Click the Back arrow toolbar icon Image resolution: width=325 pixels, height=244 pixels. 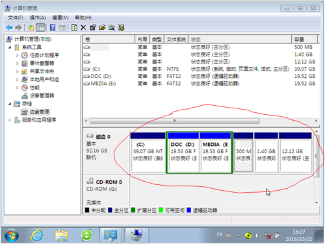(9, 27)
